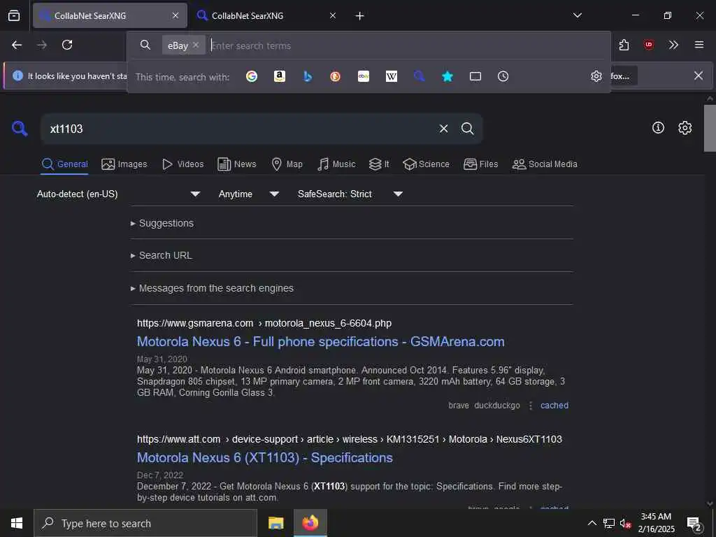Switch to Images category
Screen dimensions: 716x537
124,164
